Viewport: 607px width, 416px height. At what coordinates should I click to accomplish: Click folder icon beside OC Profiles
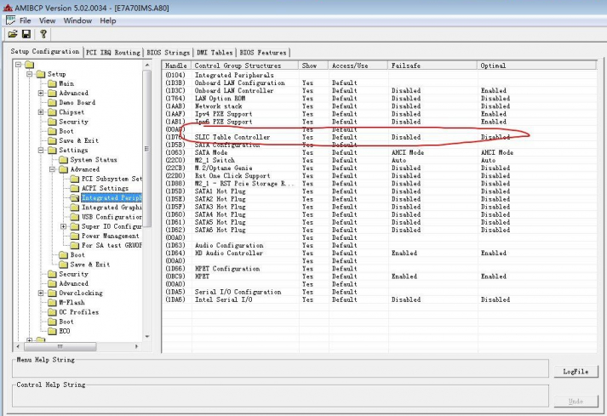(52, 312)
